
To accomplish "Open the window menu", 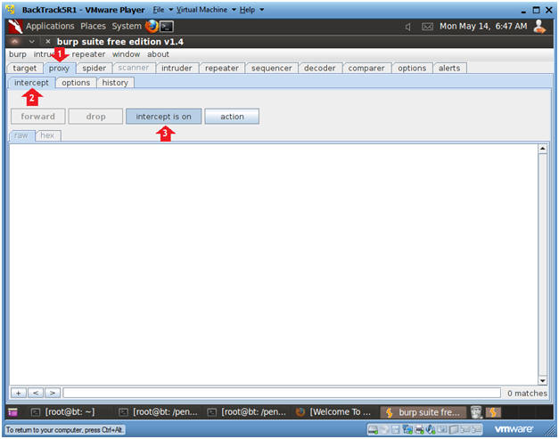I will [126, 54].
